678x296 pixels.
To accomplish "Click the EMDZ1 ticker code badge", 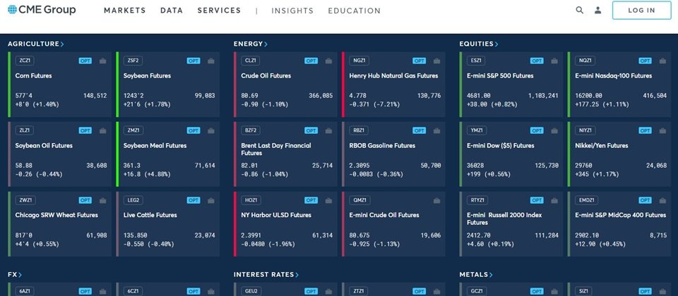I will 586,200.
